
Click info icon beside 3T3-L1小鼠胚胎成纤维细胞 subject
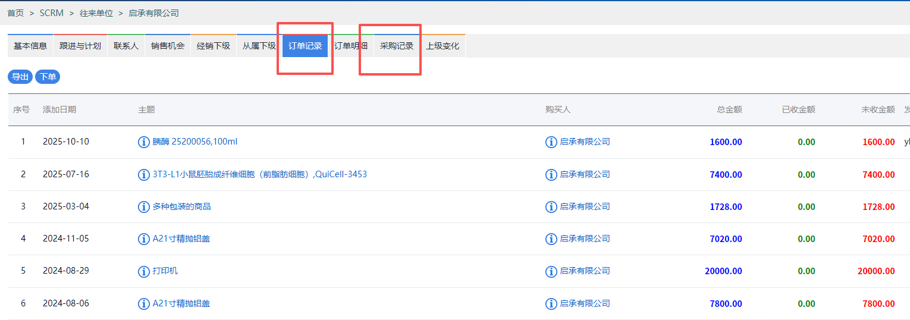143,175
